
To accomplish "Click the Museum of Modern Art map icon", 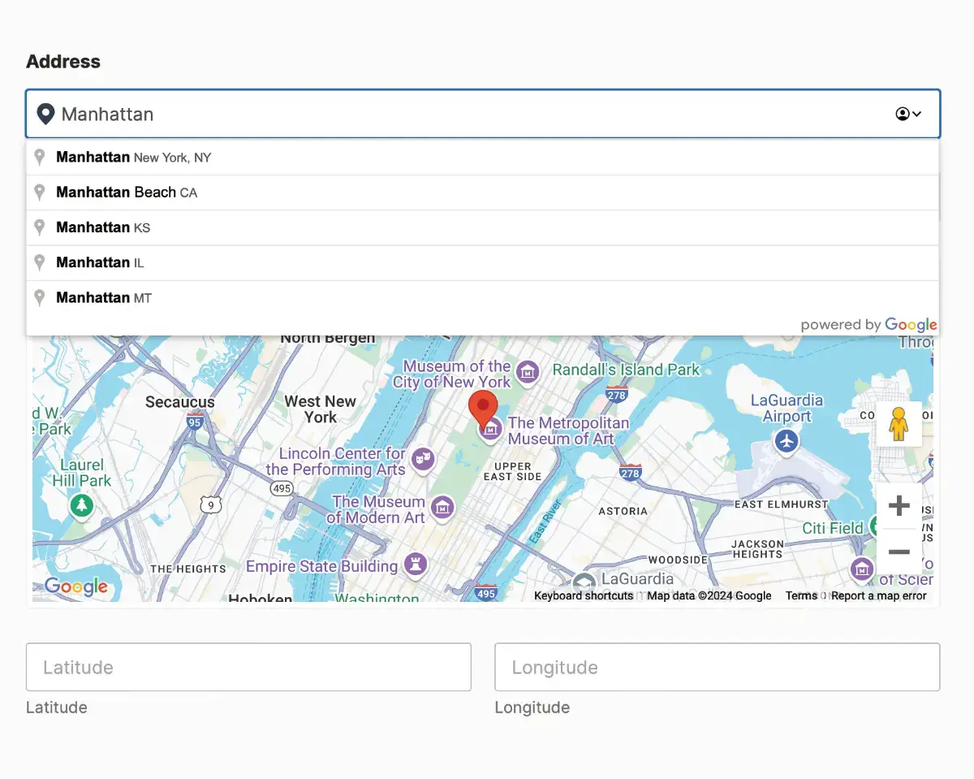I will point(443,508).
